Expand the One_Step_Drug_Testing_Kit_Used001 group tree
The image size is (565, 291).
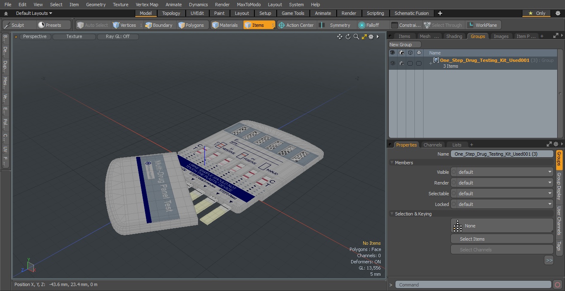[x=430, y=64]
